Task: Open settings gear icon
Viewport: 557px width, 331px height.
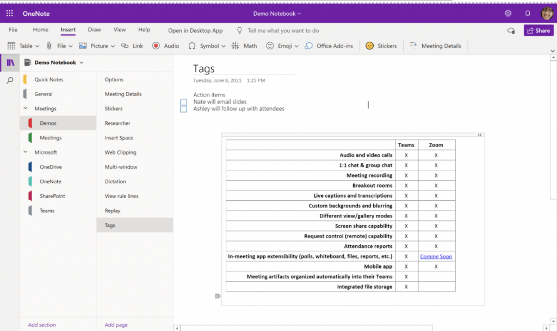Action: [508, 14]
